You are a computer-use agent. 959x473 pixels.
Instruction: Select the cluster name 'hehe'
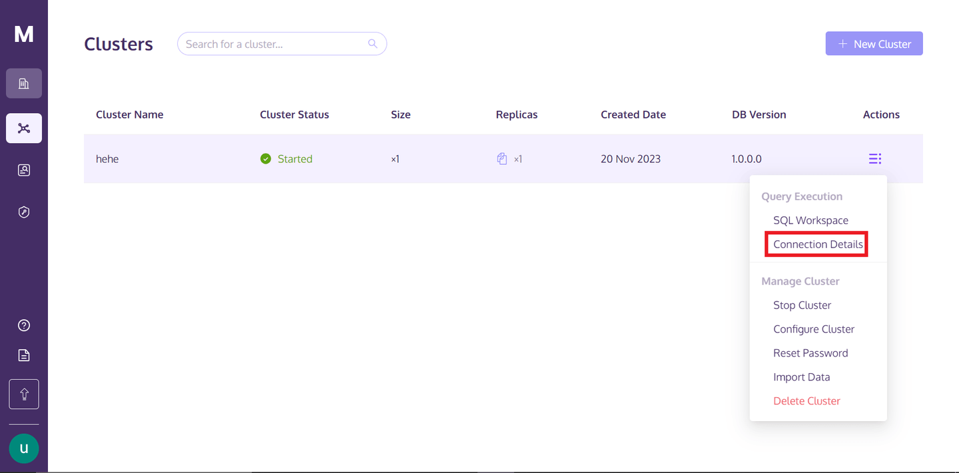pos(107,159)
